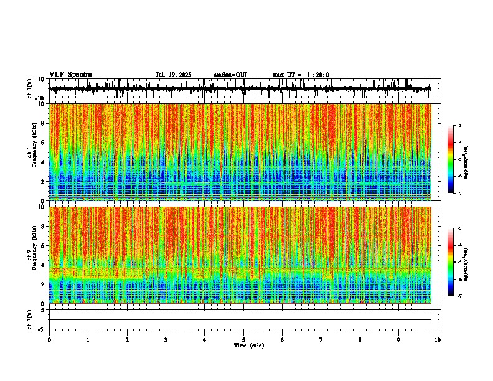Click the "VLF Spectra" plot title
The width and height of the screenshot is (493, 381).
(x=70, y=75)
